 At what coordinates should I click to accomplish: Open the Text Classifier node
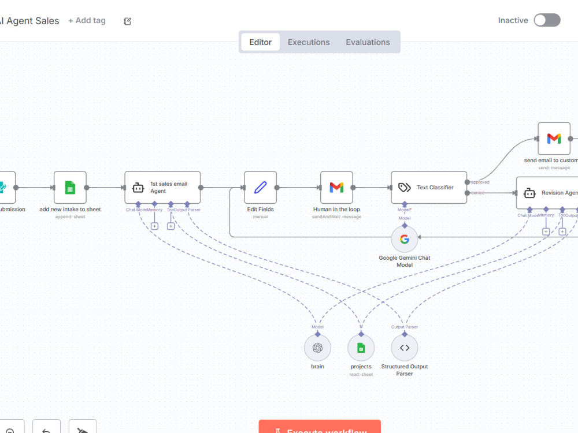point(429,188)
